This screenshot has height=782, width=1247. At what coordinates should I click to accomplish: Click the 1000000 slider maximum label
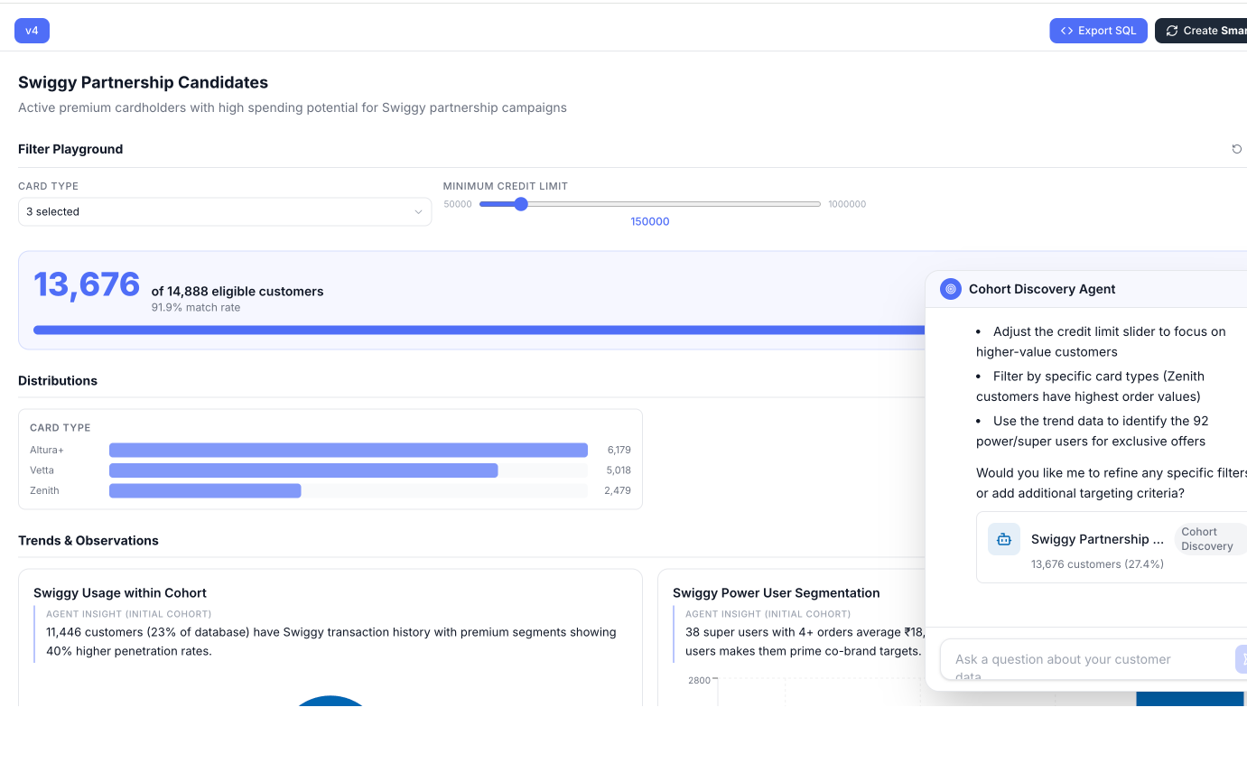tap(847, 204)
